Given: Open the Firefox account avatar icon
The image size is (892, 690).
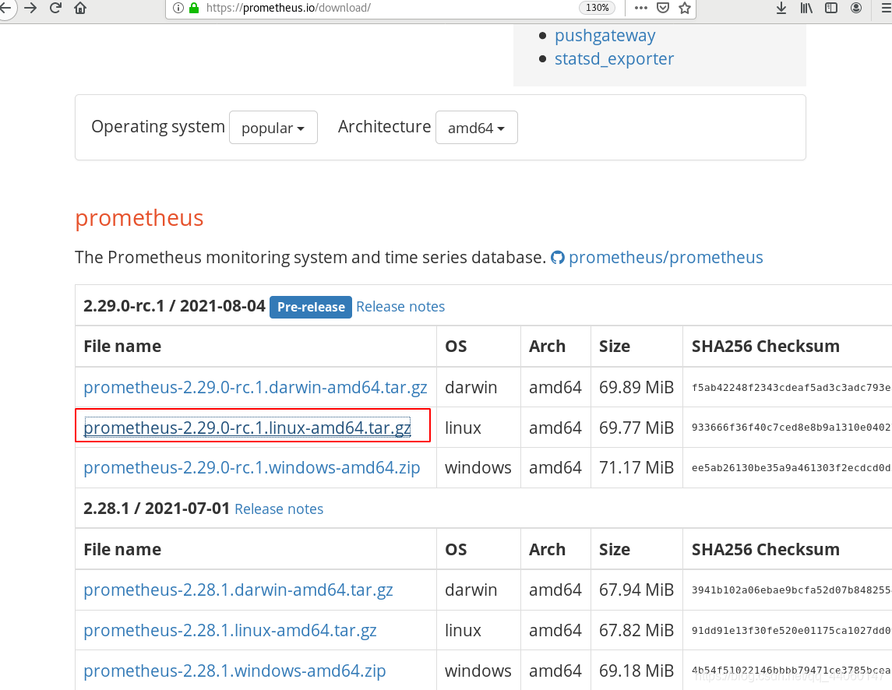Looking at the screenshot, I should click(856, 8).
